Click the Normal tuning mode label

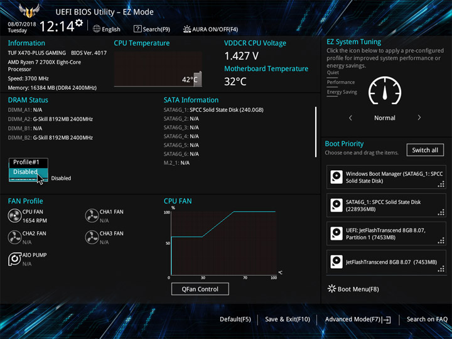click(385, 118)
